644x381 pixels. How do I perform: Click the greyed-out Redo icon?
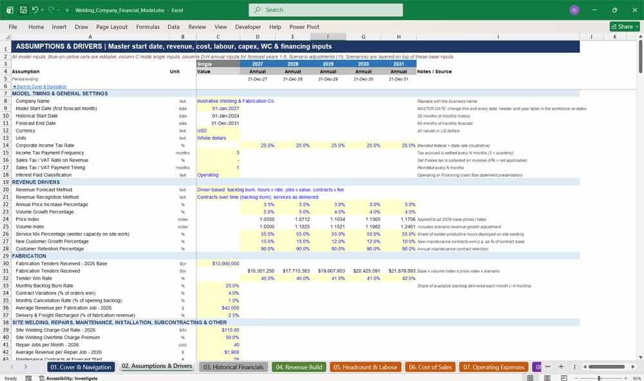tap(52, 10)
